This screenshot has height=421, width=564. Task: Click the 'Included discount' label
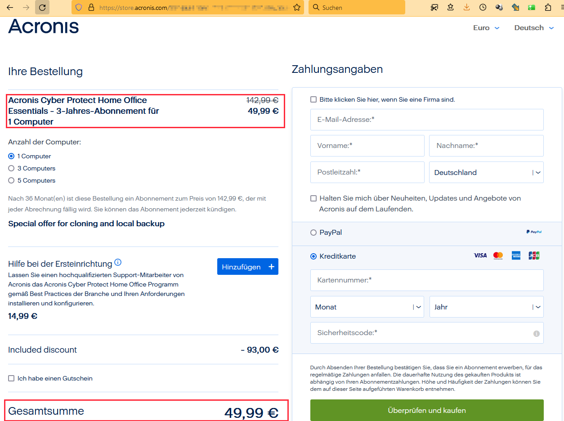[x=42, y=349]
